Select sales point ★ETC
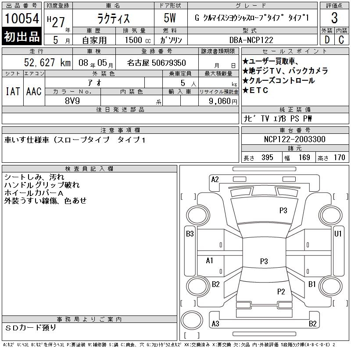 255,90
